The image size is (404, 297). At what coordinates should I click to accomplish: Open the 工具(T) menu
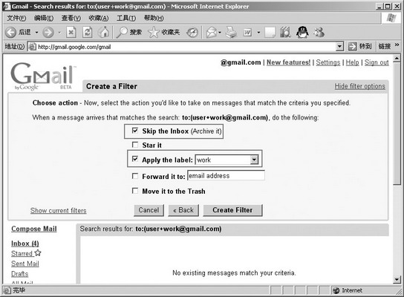pos(126,18)
